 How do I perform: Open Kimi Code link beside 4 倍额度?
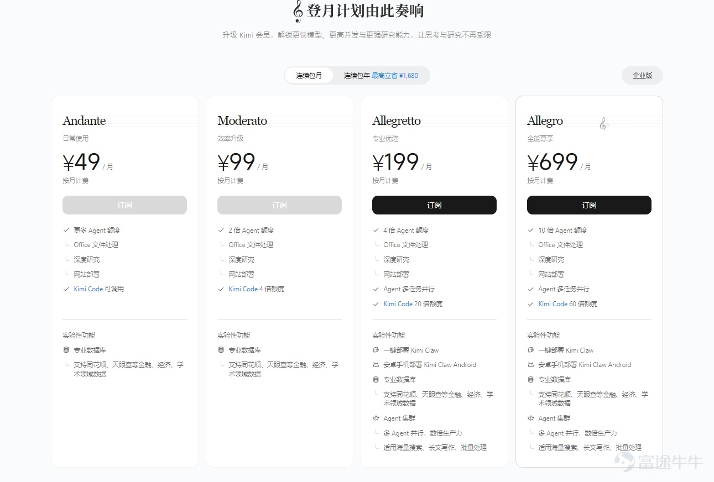(x=243, y=289)
